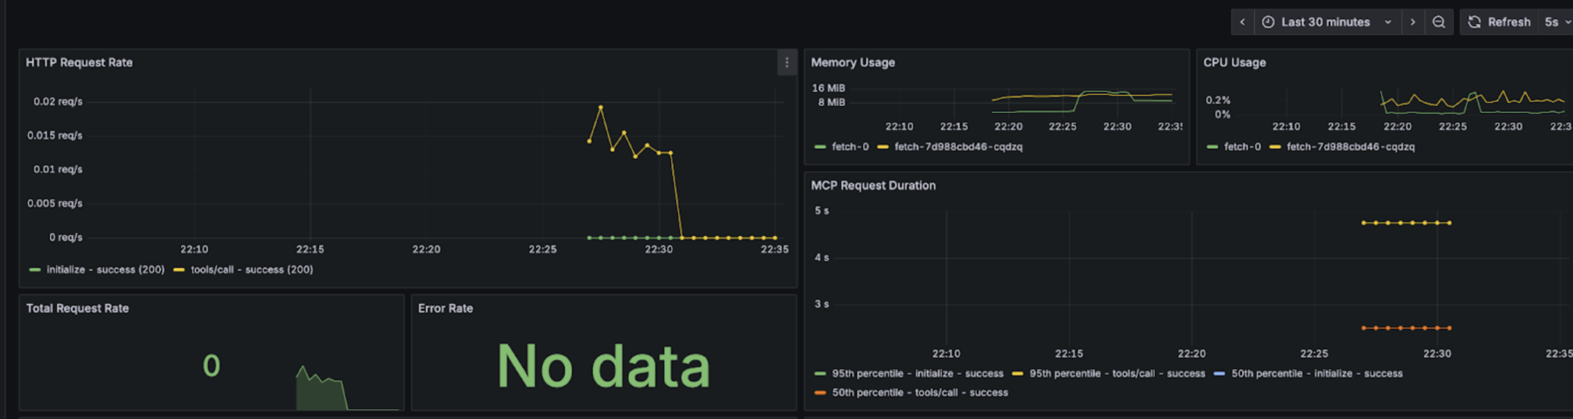This screenshot has width=1573, height=419.
Task: Click the CPU Usage panel title
Action: pos(1234,63)
